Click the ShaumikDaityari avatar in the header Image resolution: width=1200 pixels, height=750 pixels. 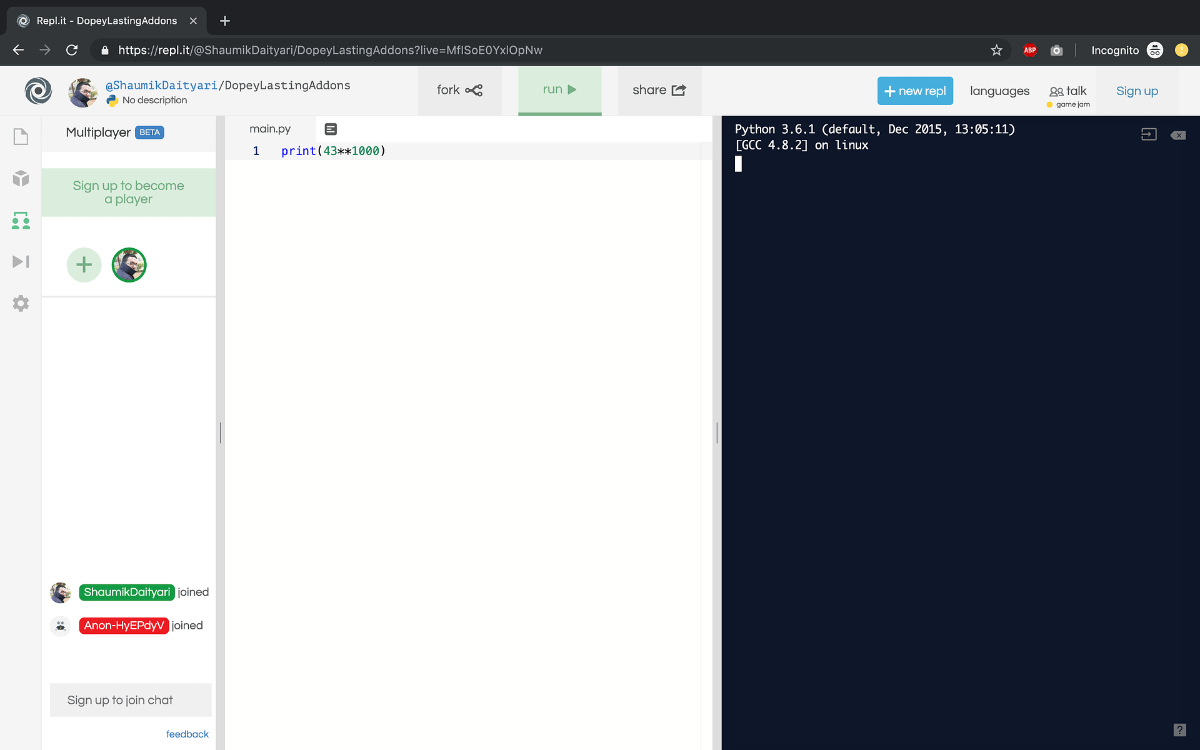[82, 92]
